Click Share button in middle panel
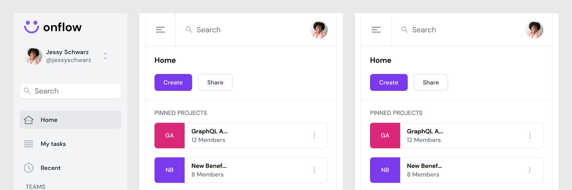572x190 pixels. pos(215,82)
